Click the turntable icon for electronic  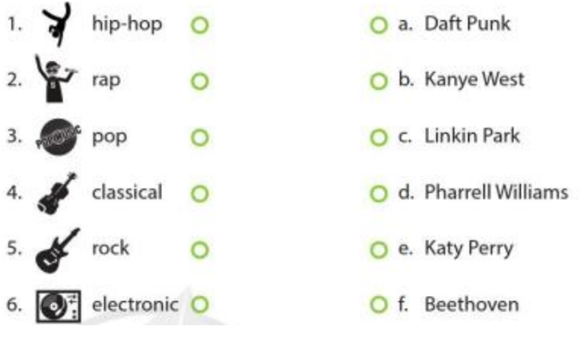[x=58, y=306]
